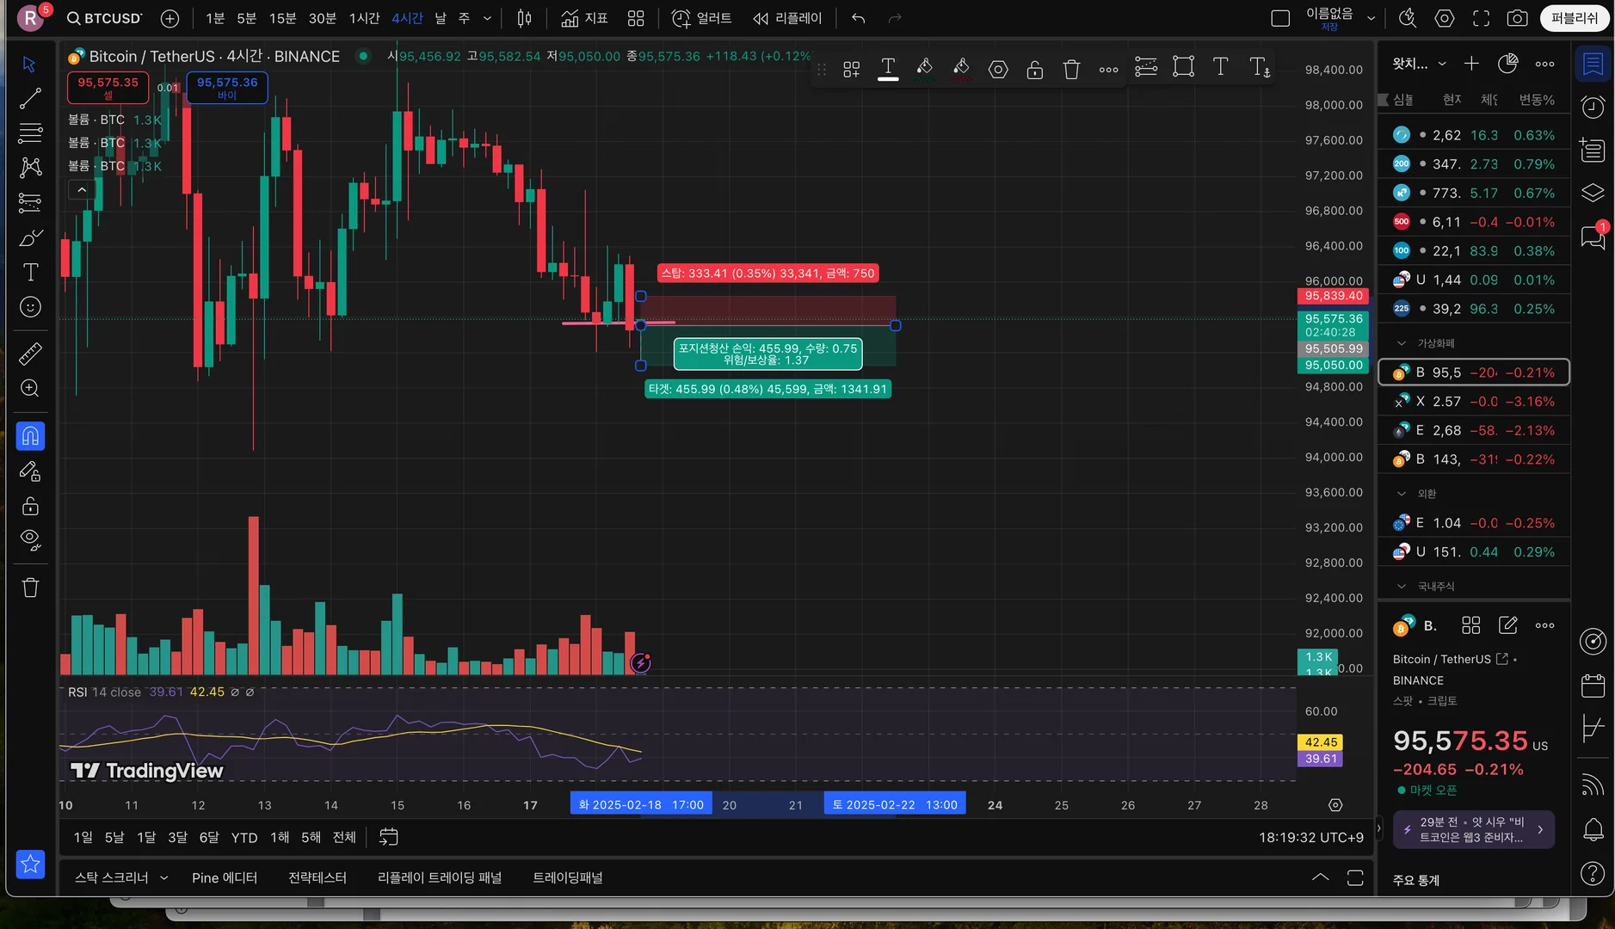The image size is (1615, 929).
Task: Change text color in floating toolbar
Action: 888,69
